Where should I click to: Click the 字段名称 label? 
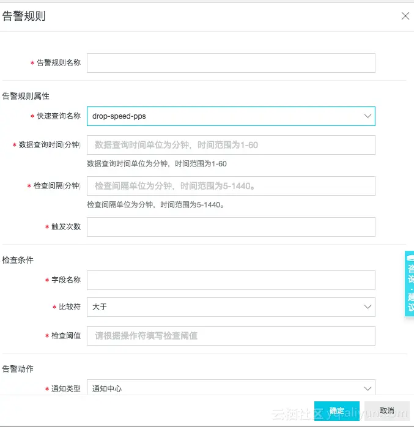(66, 280)
